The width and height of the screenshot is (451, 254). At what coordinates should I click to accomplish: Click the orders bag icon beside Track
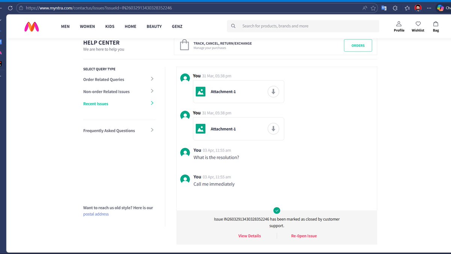pyautogui.click(x=184, y=45)
